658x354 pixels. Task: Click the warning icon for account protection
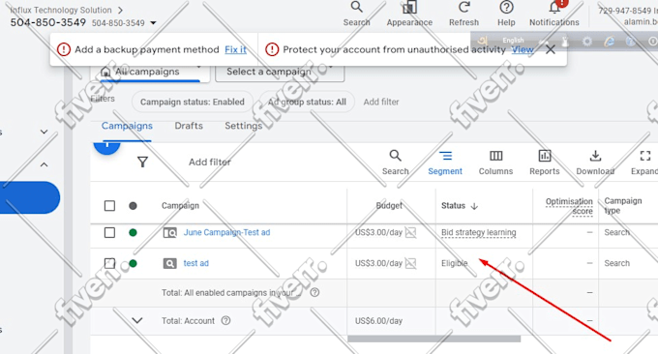pos(272,49)
